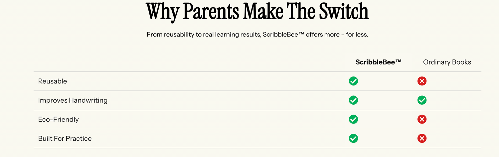
Task: Select the ScribbleBee™ column header
Action: point(378,62)
